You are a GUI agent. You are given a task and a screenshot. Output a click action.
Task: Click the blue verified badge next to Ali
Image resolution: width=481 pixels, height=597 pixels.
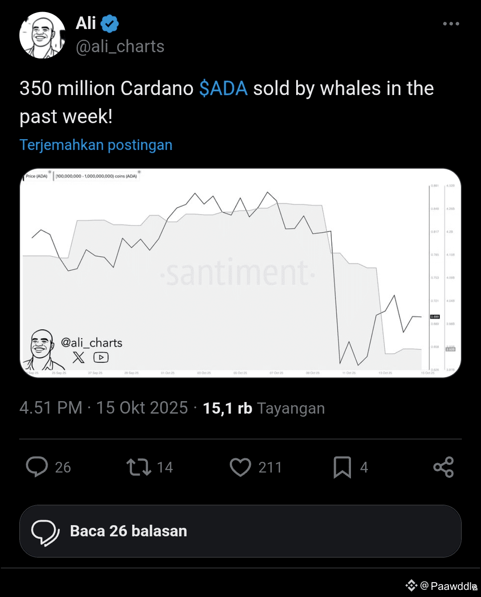click(x=110, y=24)
